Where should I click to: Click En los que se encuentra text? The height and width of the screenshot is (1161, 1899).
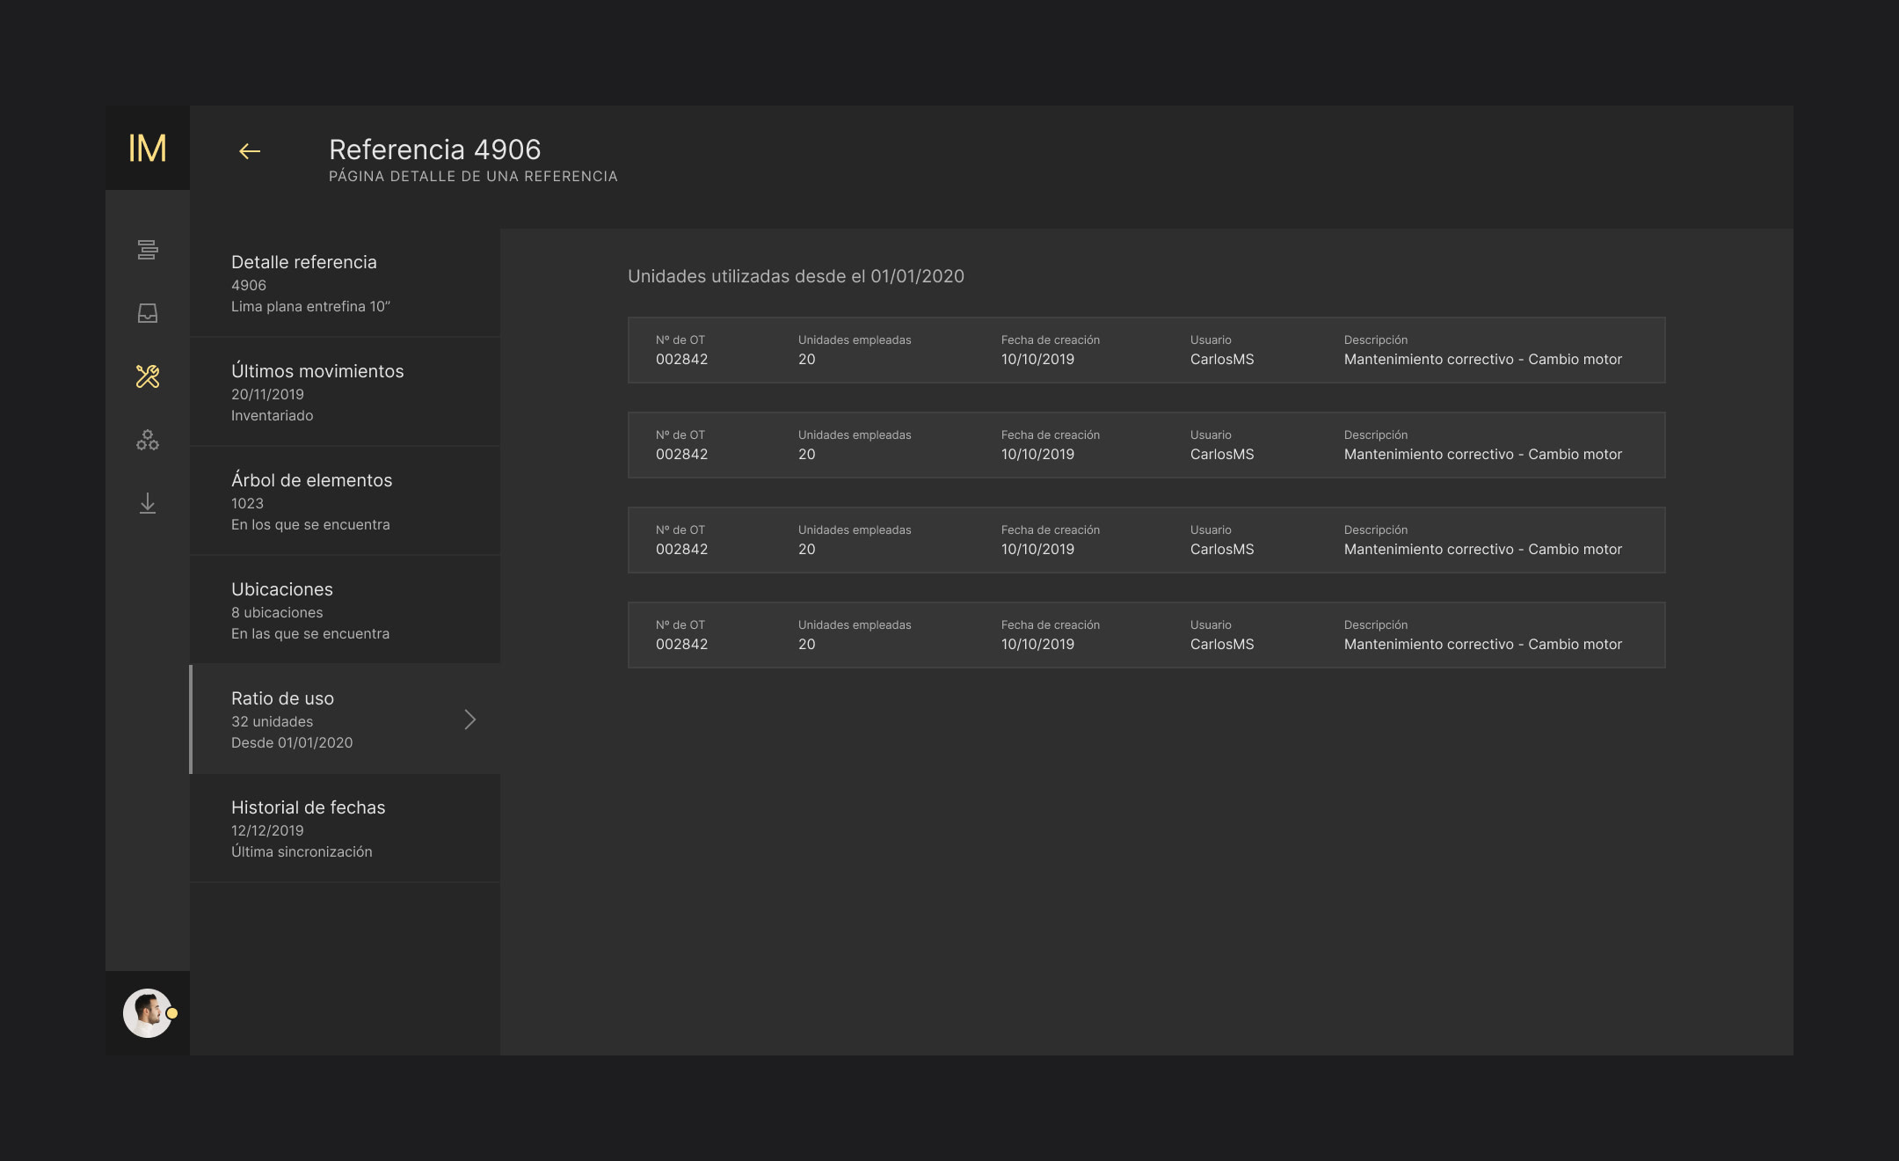tap(310, 524)
